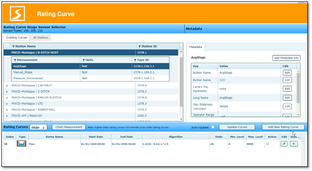
Task: Click the 99999 Max Staleness value
Action: coord(224,106)
